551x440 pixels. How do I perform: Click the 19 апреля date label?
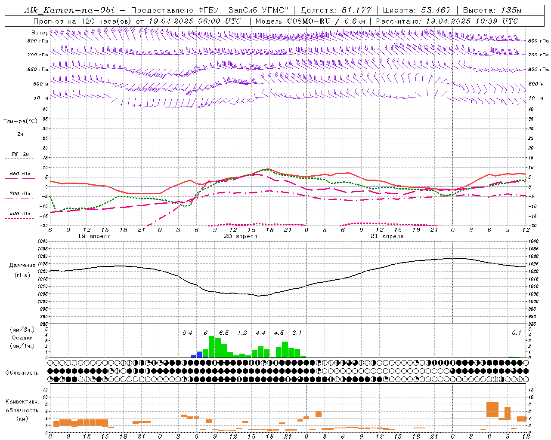(x=94, y=236)
